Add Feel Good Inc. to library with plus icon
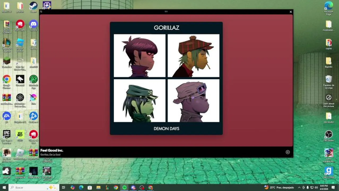 tap(288, 152)
